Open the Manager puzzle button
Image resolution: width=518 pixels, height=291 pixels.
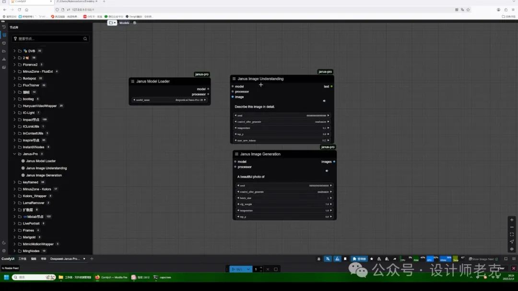click(x=359, y=259)
